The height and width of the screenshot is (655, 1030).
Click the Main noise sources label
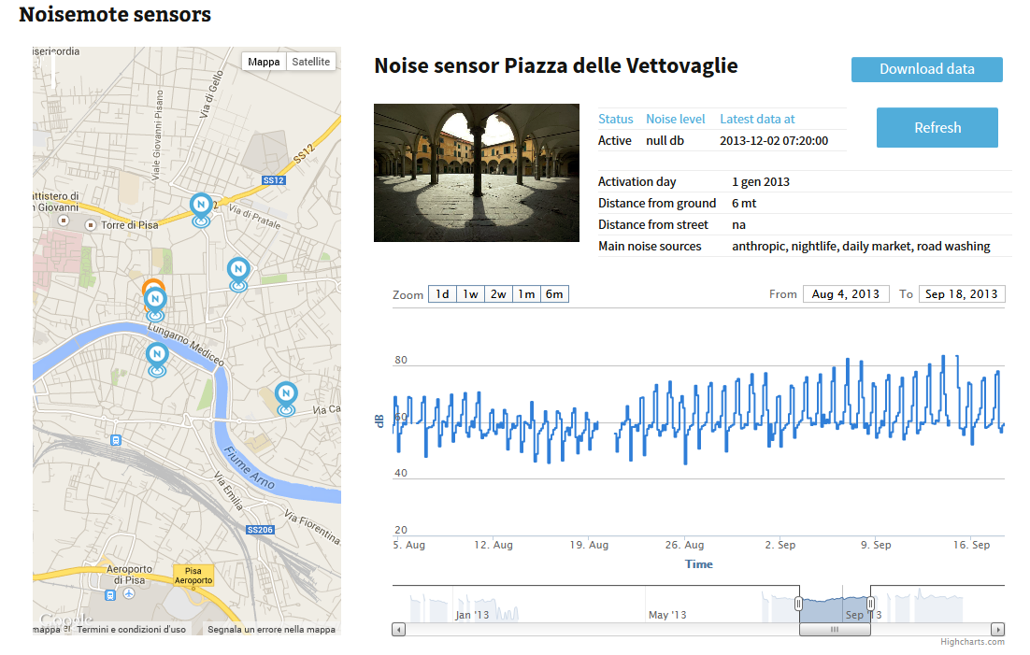[650, 247]
